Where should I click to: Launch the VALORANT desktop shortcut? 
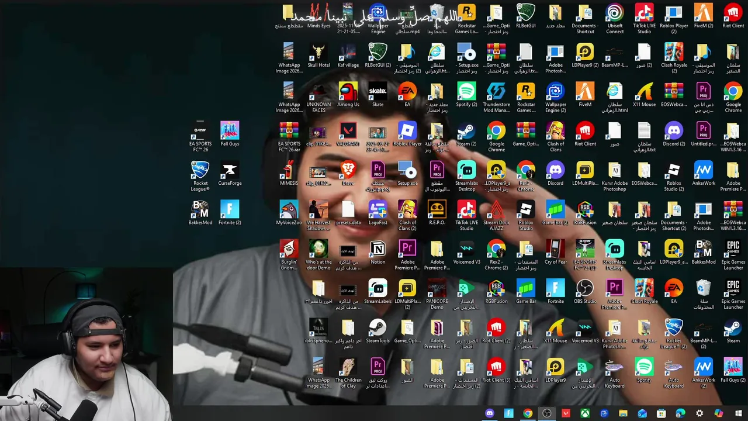(x=348, y=134)
